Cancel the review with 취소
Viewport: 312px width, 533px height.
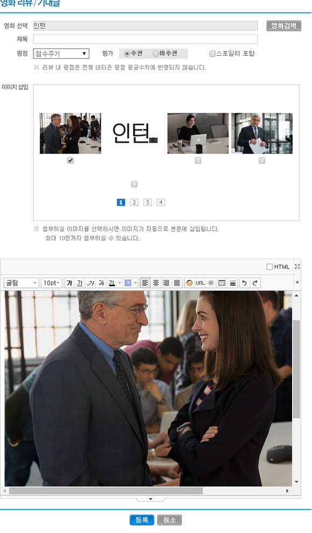(169, 520)
